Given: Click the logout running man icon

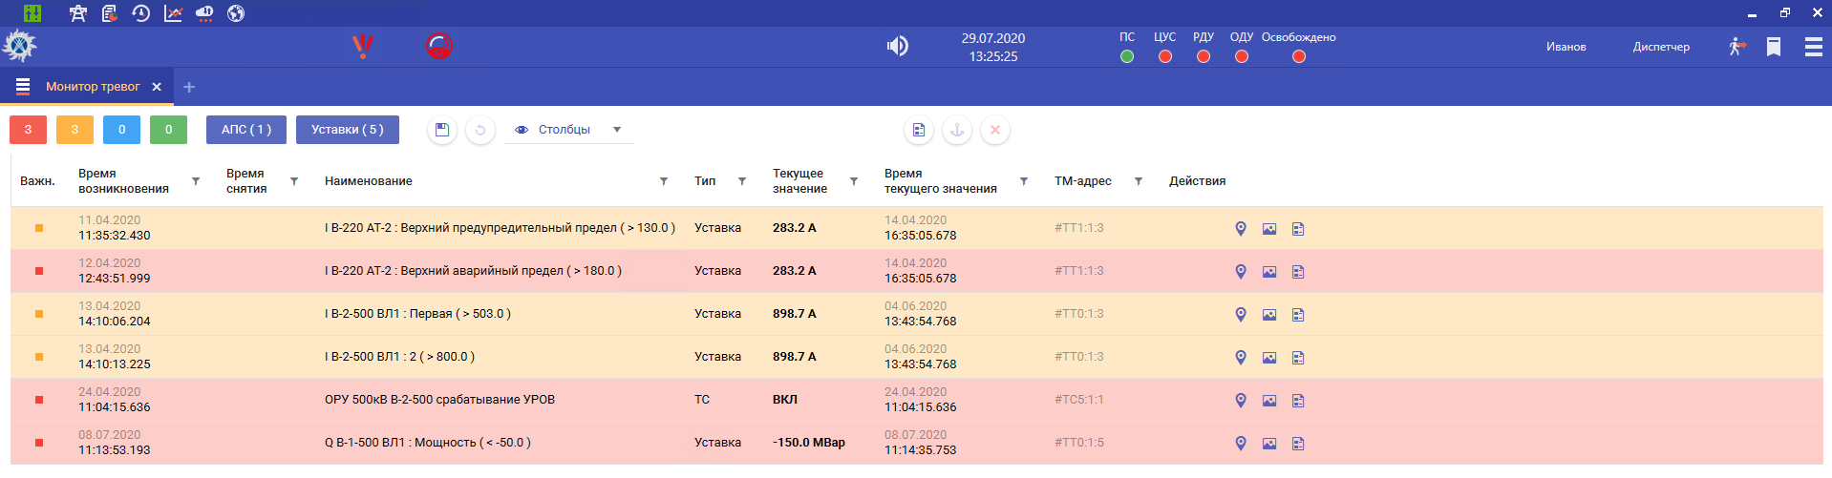Looking at the screenshot, I should click(1736, 47).
